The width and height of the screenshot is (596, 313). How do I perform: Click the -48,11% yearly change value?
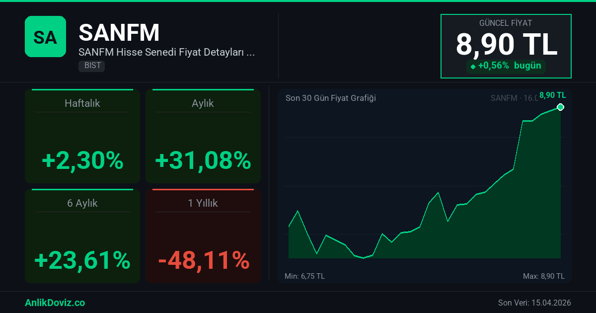203,260
